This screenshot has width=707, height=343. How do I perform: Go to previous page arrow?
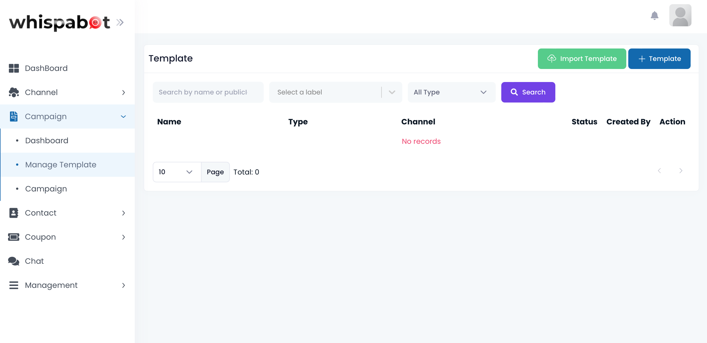659,171
